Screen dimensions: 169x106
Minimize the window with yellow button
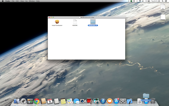[x=51, y=18]
